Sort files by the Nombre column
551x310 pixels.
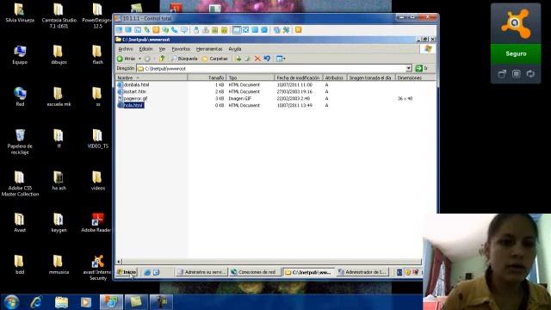pyautogui.click(x=152, y=77)
